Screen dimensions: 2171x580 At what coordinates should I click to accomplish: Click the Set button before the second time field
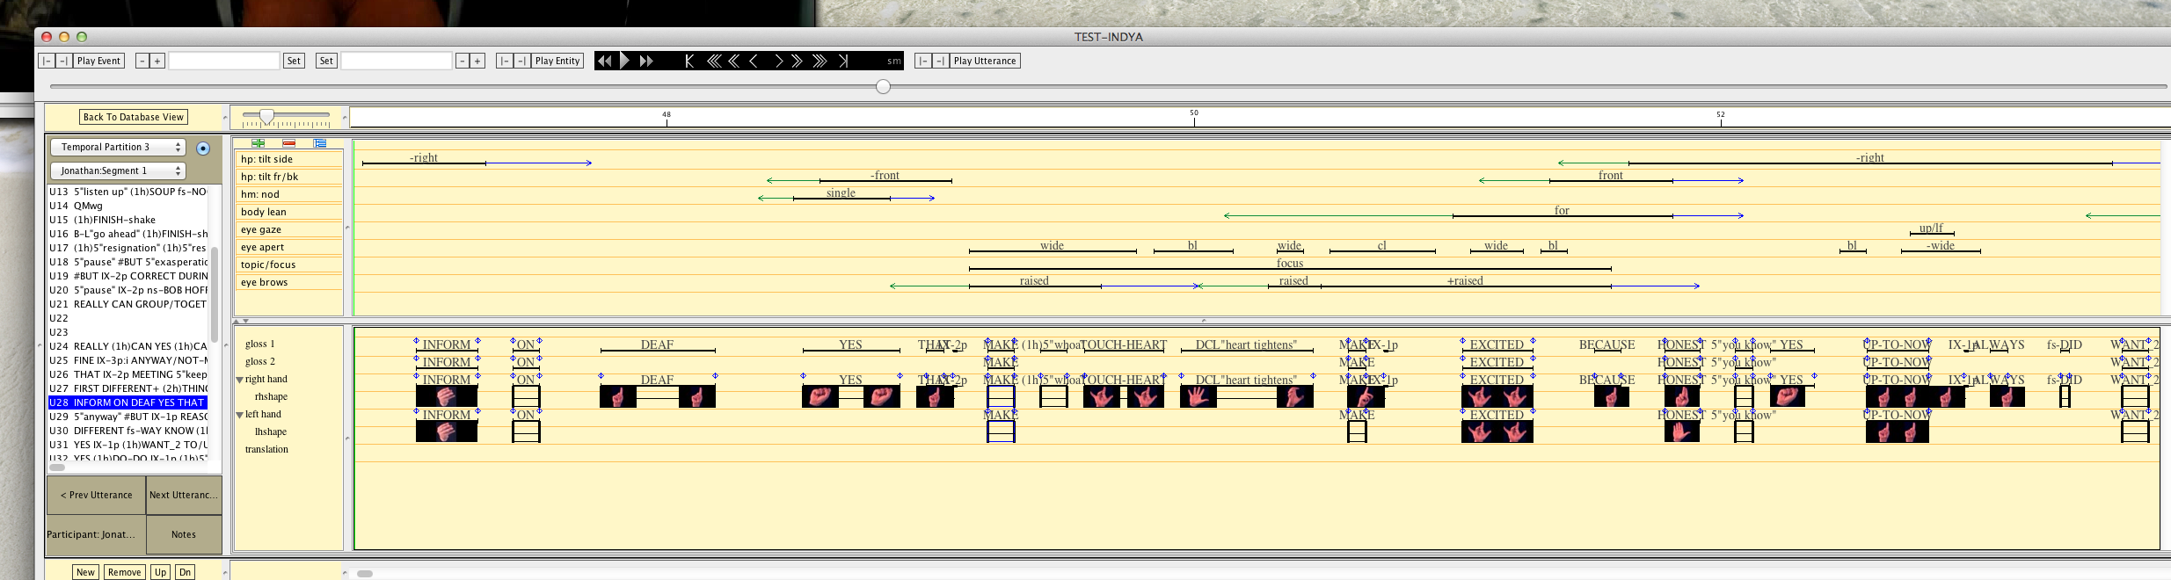326,61
